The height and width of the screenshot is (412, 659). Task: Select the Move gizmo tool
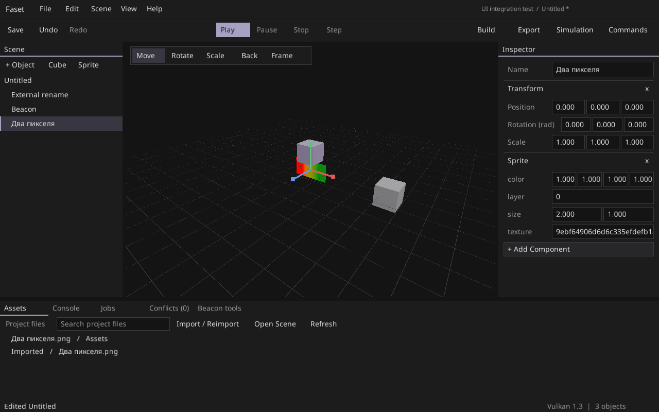coord(149,56)
